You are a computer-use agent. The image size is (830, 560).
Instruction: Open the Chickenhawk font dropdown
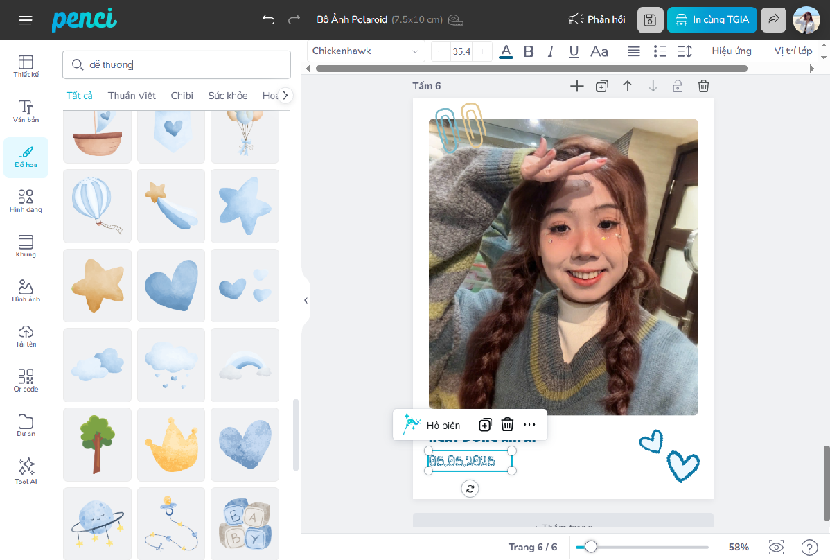tap(366, 51)
